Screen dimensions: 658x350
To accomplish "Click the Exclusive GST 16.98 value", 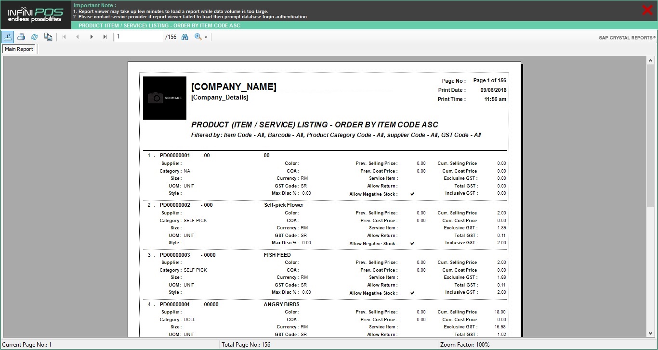I will 500,327.
